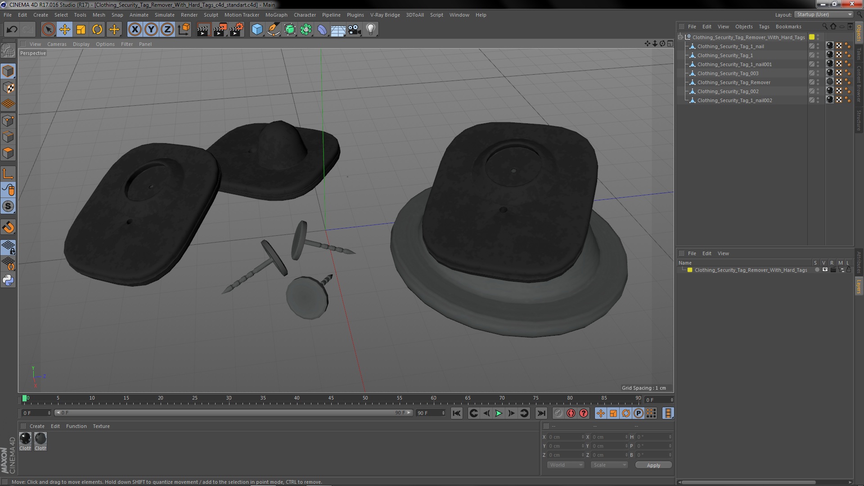
Task: Toggle layer View eye icon in Layers
Action: pos(825,270)
